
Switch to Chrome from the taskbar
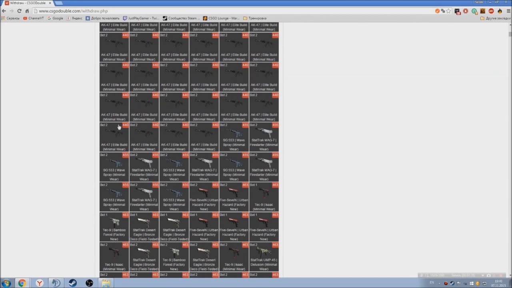tap(22, 283)
